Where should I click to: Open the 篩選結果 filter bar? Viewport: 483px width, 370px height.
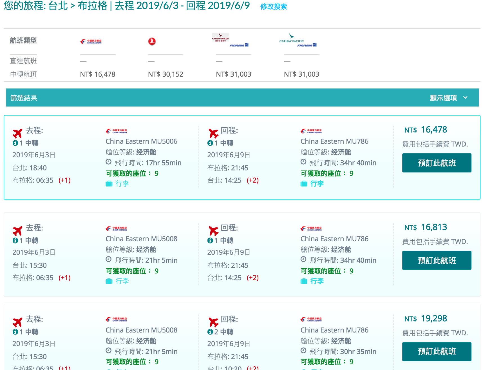[x=24, y=98]
